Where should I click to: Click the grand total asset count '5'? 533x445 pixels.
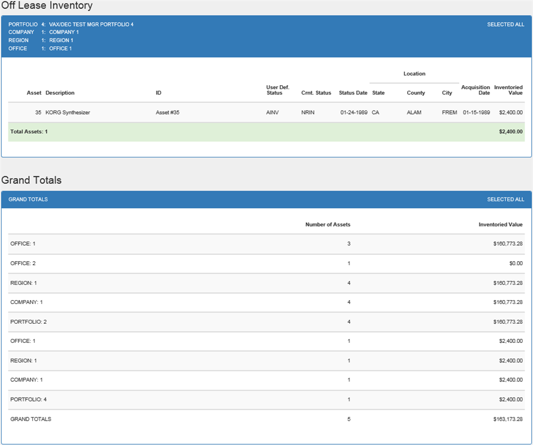pos(349,419)
